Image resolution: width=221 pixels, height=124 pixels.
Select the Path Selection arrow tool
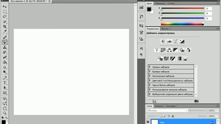(x=4, y=88)
